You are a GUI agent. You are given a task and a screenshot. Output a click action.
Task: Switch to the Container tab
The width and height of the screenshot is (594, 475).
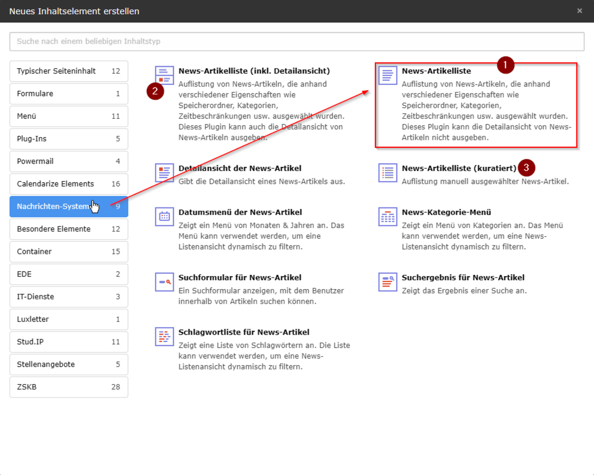pyautogui.click(x=69, y=252)
